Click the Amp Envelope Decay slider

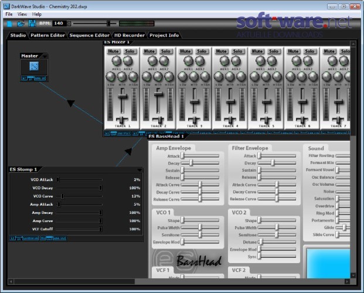200,163
